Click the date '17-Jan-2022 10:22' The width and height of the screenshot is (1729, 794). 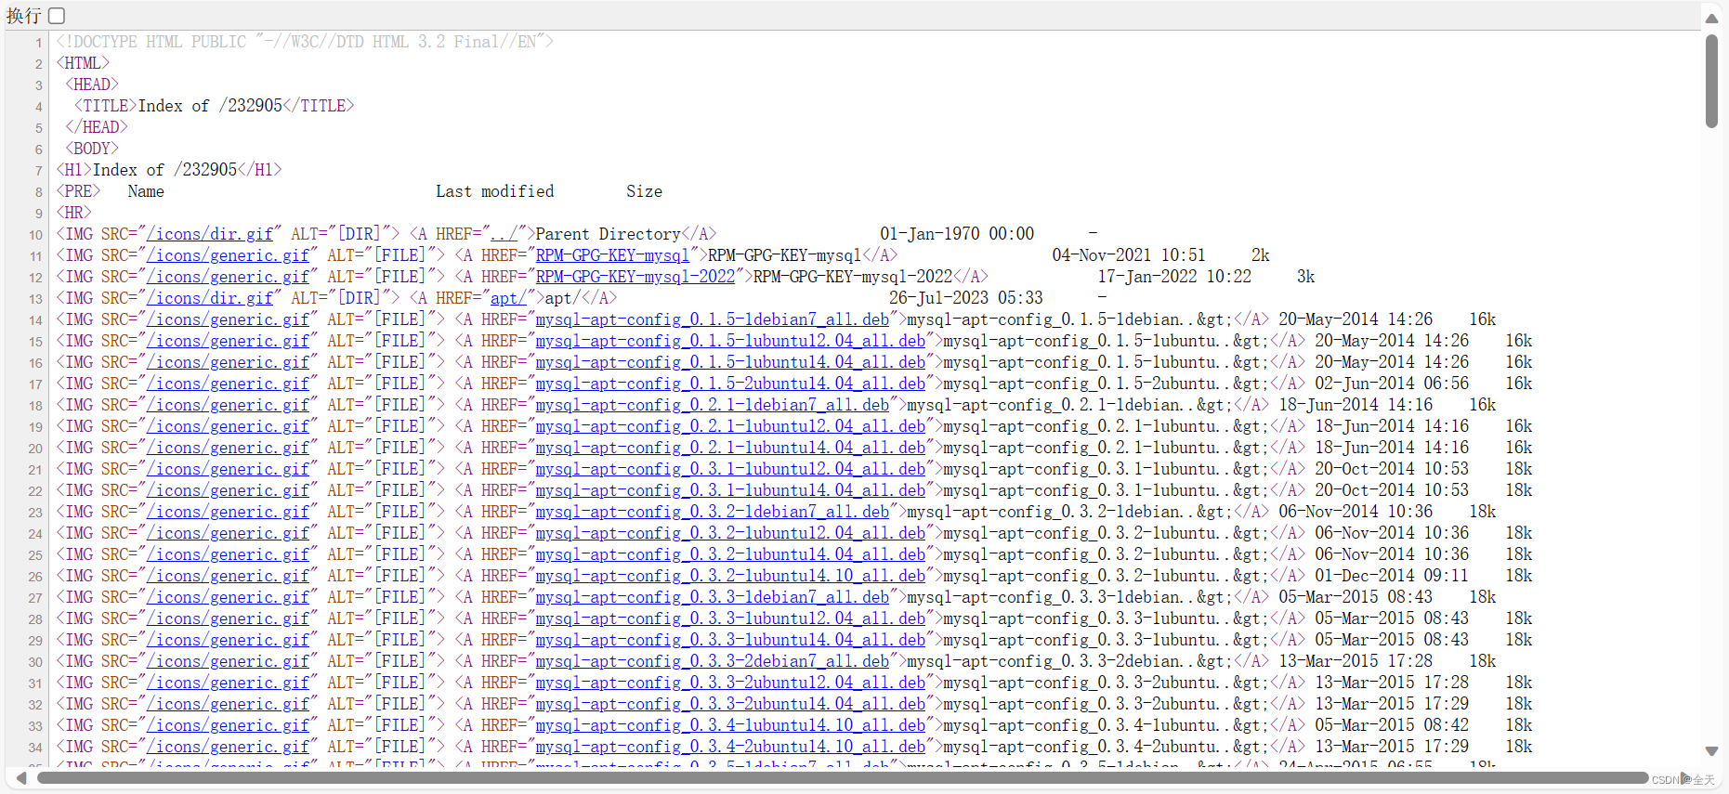[1174, 277]
